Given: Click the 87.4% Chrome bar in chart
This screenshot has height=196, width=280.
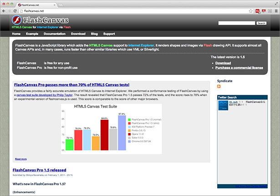Looking at the screenshot, I should [x=122, y=133].
